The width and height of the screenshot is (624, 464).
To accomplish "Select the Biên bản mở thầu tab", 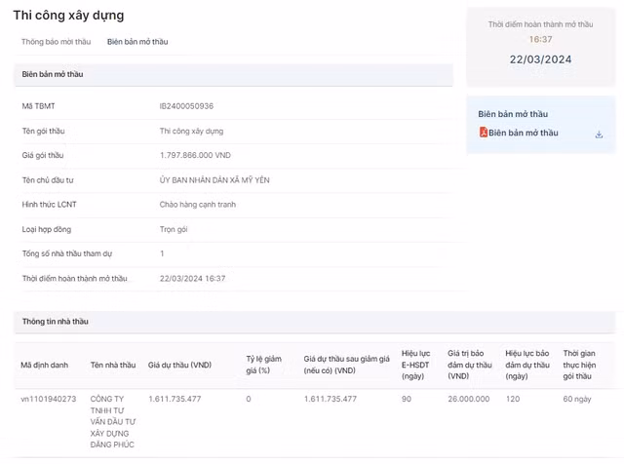I will (x=137, y=42).
